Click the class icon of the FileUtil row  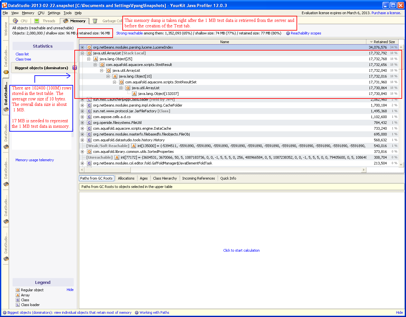click(x=89, y=123)
